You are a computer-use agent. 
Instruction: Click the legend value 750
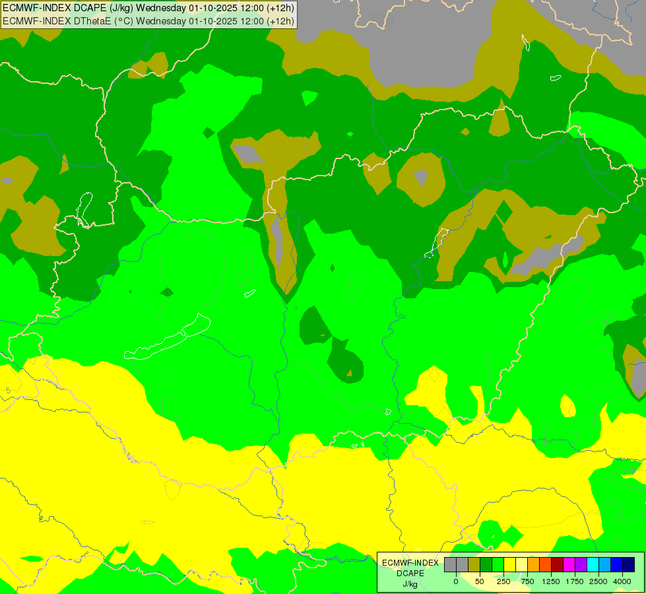click(x=527, y=581)
